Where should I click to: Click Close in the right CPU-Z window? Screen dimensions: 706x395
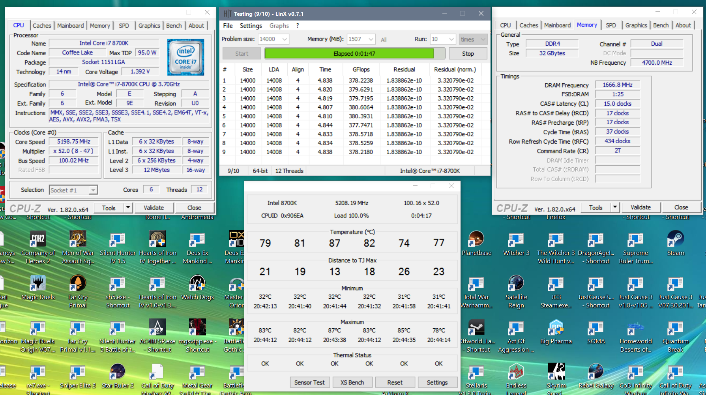[x=681, y=208]
